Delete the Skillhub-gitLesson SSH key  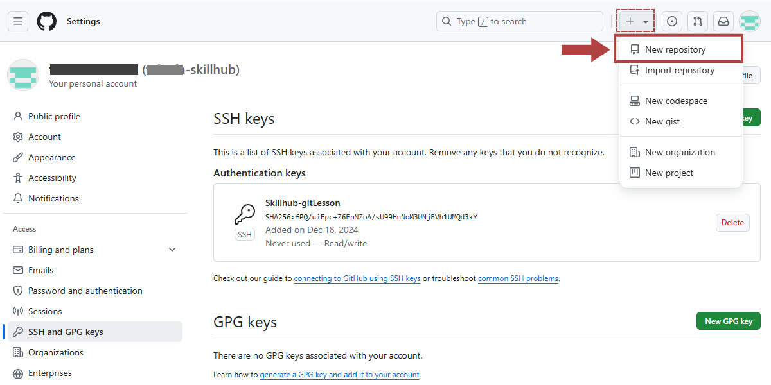click(x=732, y=223)
